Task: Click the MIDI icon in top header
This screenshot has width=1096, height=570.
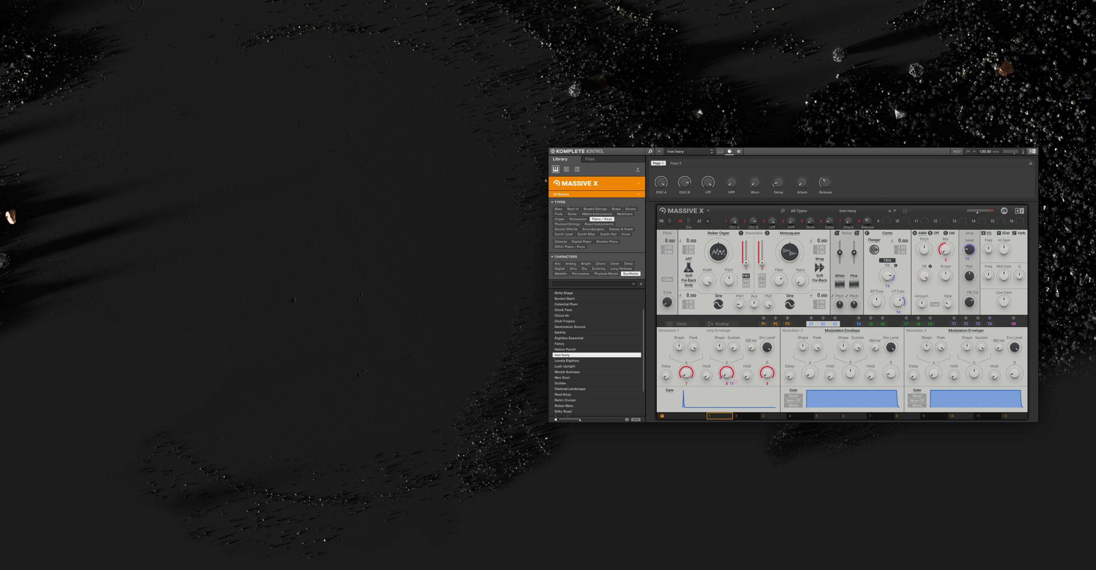Action: point(956,151)
